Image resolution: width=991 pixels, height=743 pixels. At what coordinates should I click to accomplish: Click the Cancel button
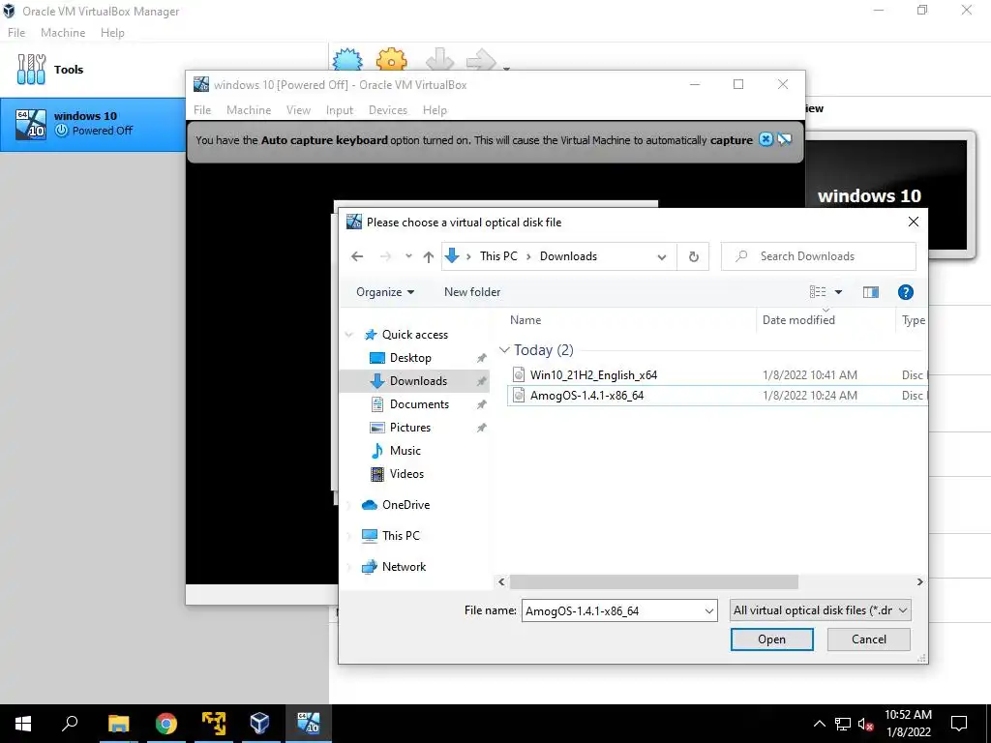(868, 639)
